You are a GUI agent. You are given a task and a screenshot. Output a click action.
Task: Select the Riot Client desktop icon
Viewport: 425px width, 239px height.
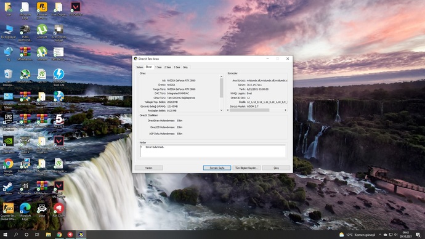click(x=59, y=210)
